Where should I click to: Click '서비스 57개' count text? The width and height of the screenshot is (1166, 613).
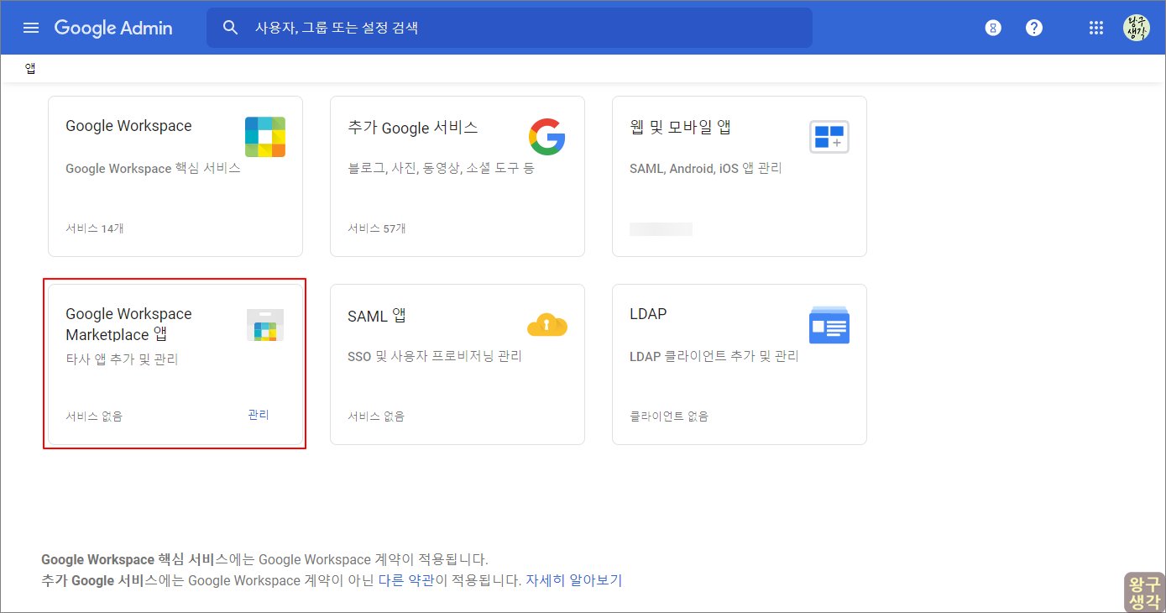[x=376, y=228]
